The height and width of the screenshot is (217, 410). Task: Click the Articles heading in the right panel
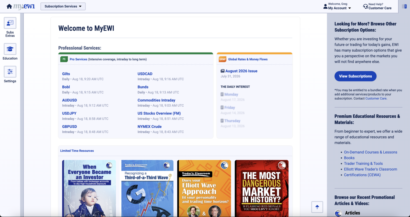pos(353,213)
